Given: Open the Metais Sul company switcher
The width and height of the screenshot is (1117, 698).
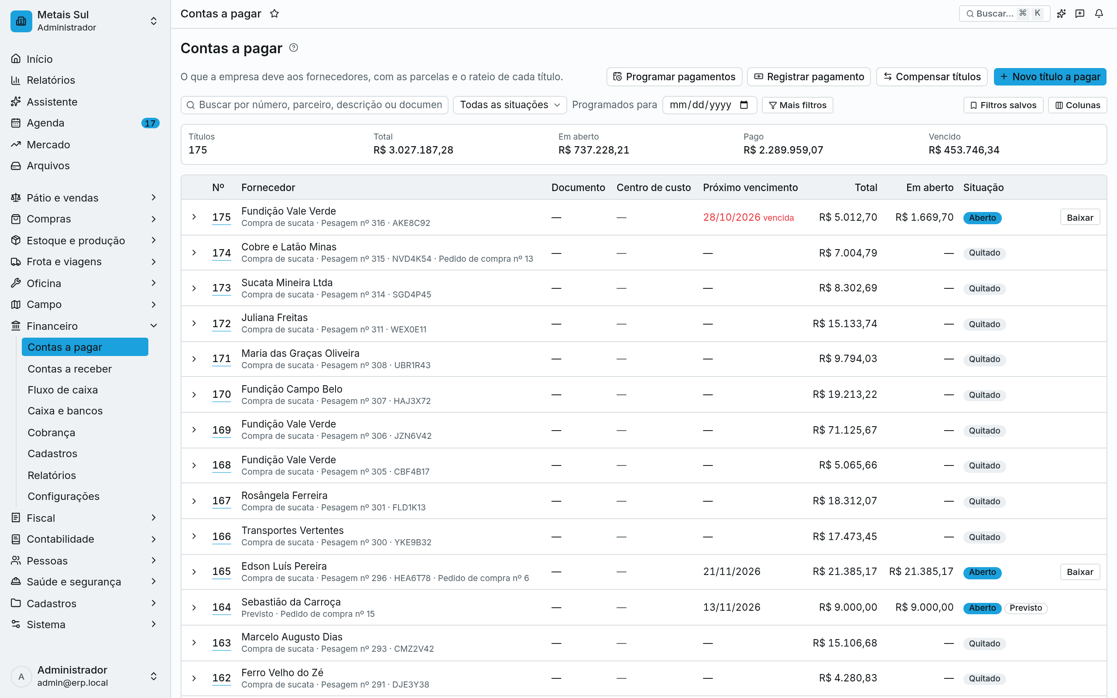Looking at the screenshot, I should pos(85,21).
